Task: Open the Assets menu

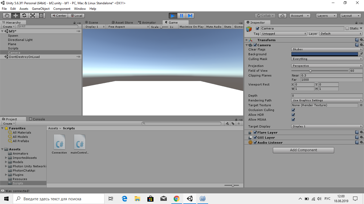Action: coord(24,8)
